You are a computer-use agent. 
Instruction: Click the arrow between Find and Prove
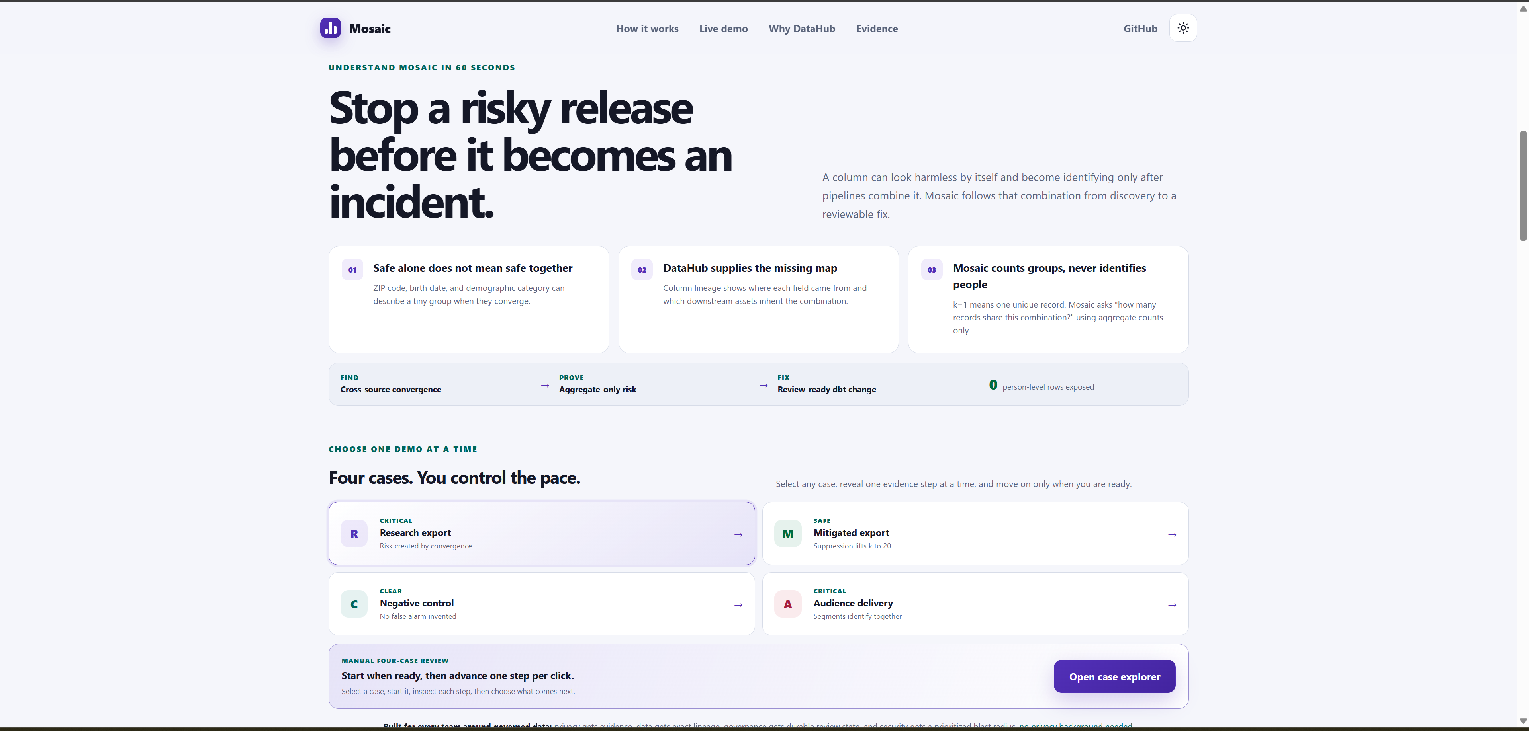pos(545,385)
